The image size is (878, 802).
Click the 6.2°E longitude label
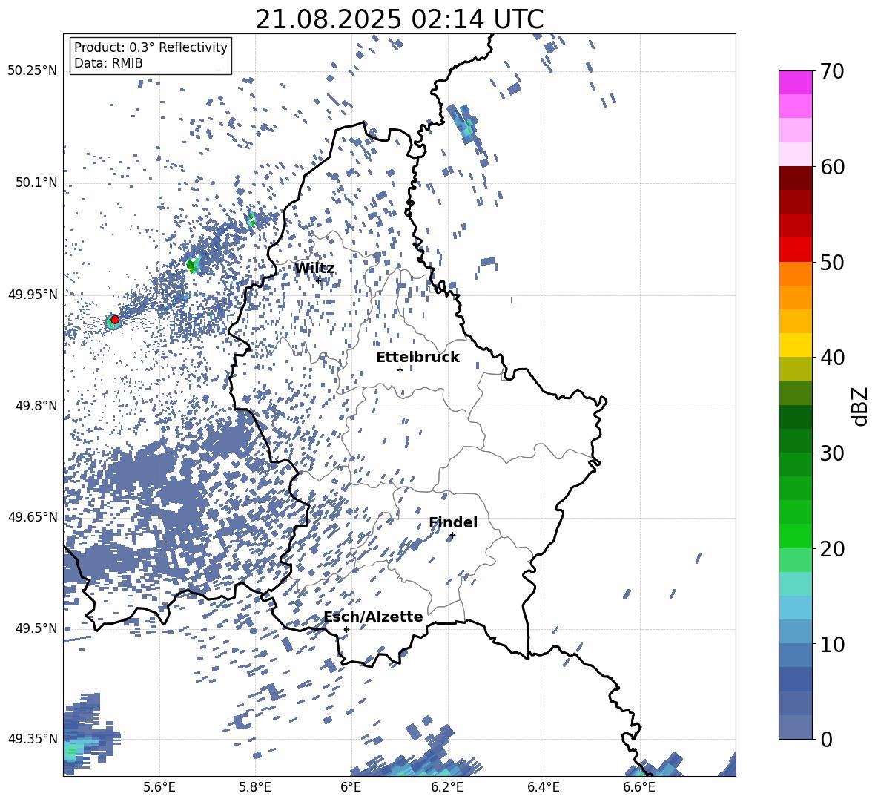coord(447,788)
